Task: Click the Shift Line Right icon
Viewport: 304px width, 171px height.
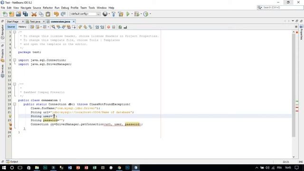Action: tap(102, 27)
